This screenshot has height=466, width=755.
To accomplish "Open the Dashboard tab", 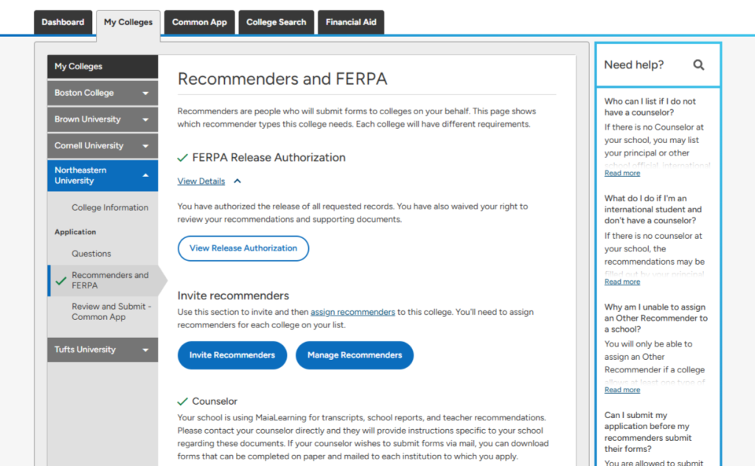I will [63, 22].
